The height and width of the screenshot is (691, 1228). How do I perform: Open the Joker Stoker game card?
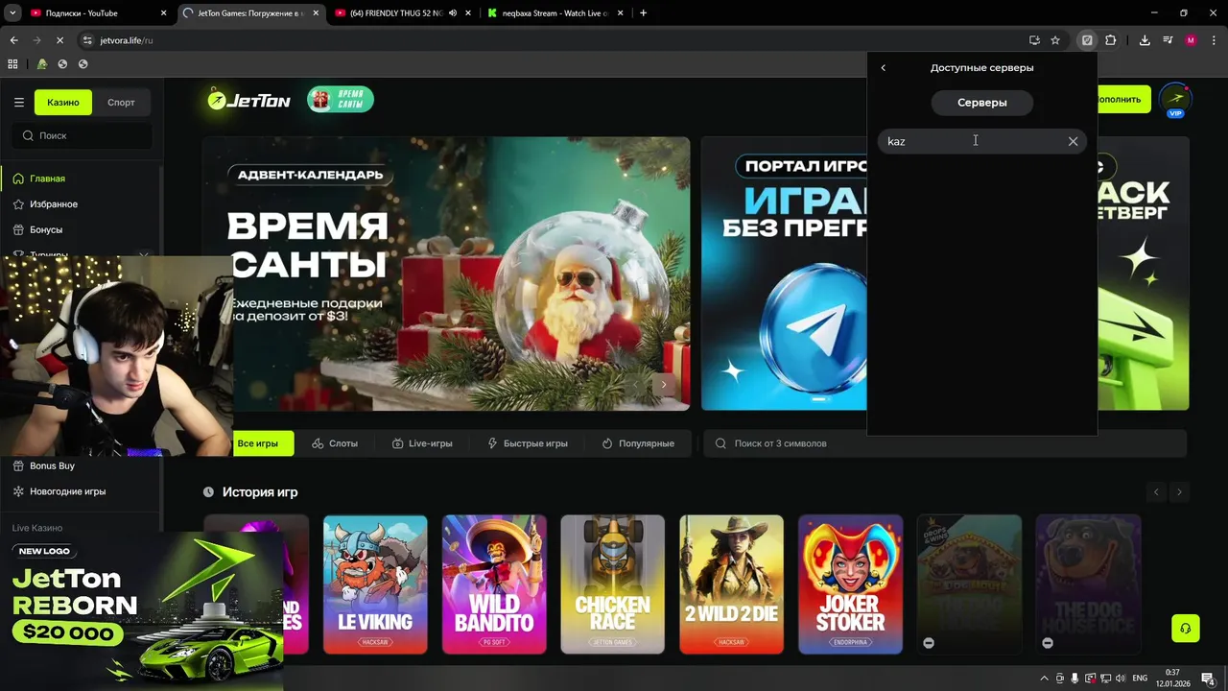pos(851,584)
